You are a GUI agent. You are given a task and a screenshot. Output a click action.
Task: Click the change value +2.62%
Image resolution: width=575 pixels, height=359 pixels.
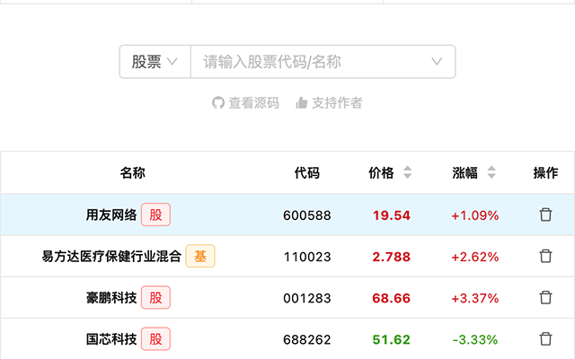[x=475, y=257]
